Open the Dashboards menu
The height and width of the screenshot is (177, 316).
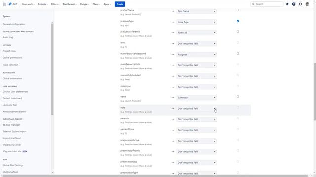[x=70, y=4]
